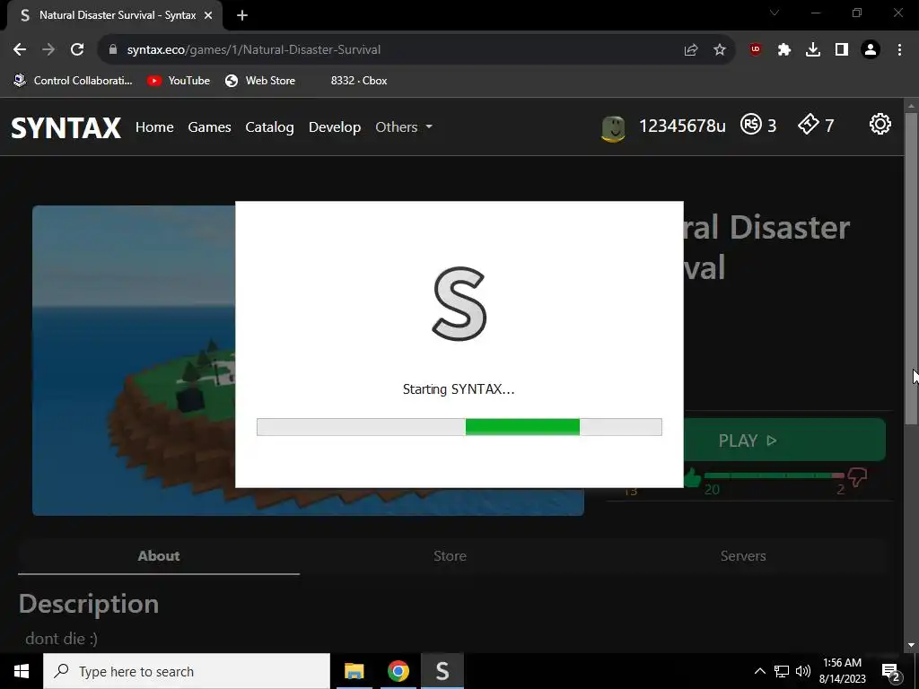Screen dimensions: 919x689
Task: Open the Catalog nav link
Action: 269,127
